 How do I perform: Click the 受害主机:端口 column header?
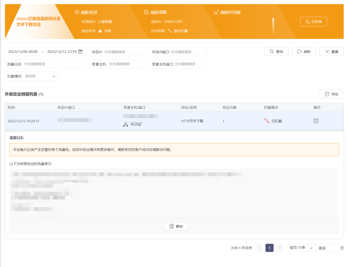134,107
